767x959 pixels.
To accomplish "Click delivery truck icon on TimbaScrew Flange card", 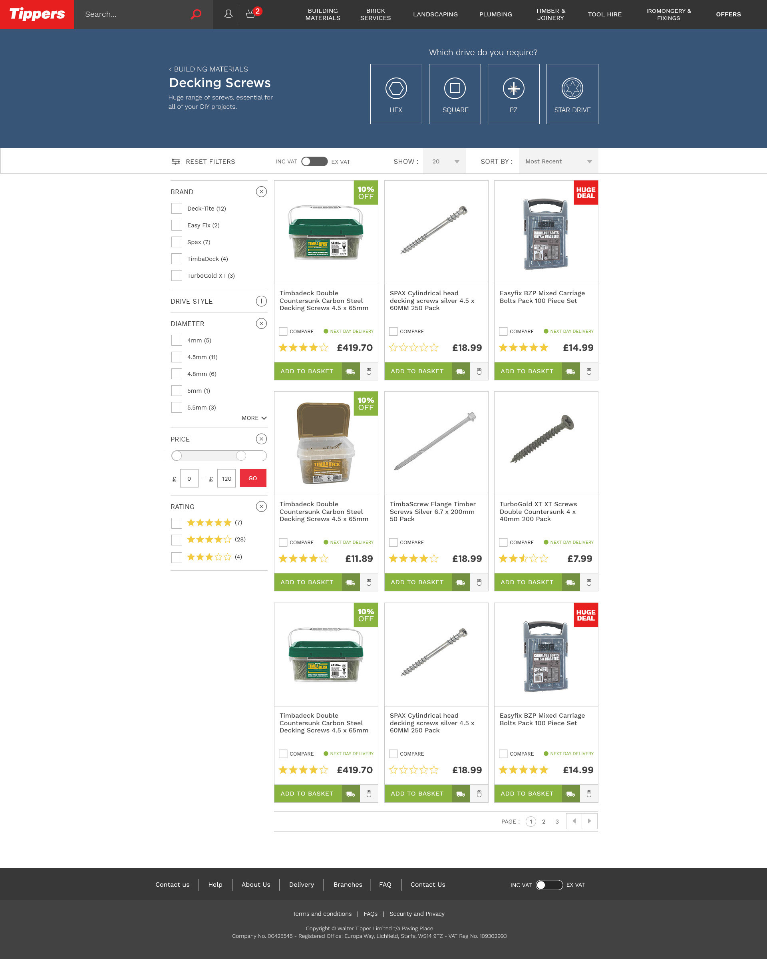I will click(461, 582).
